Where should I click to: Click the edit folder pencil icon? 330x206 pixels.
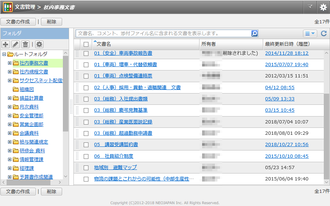15,44
